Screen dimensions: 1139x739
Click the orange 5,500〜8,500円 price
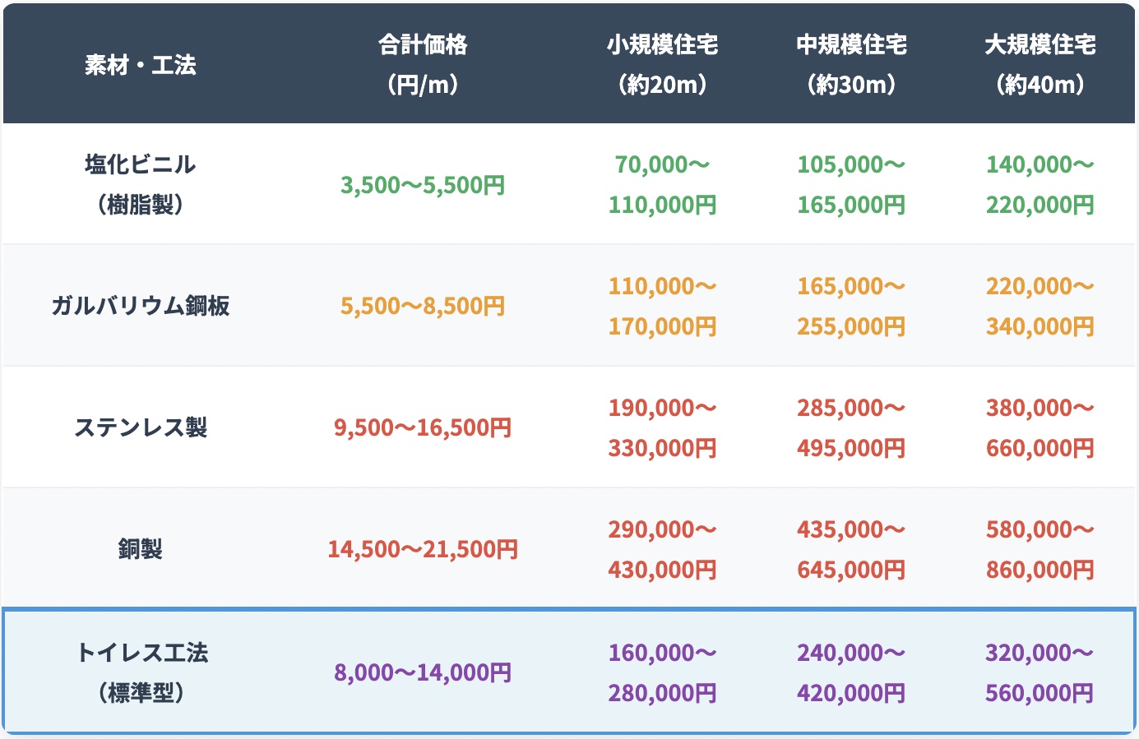pyautogui.click(x=423, y=307)
